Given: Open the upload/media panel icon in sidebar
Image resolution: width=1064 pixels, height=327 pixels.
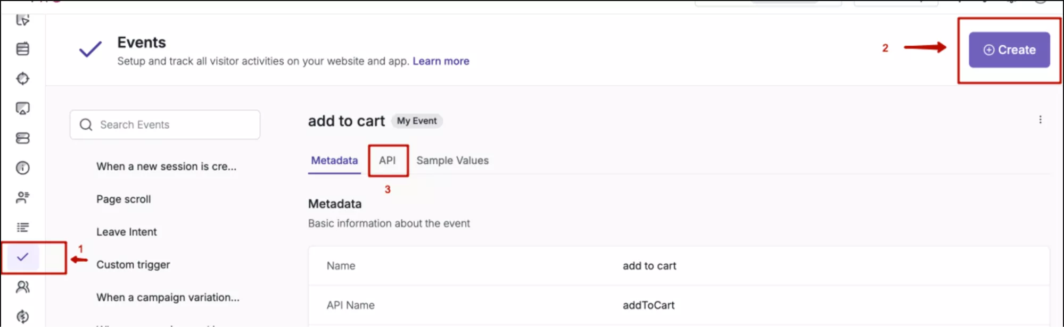Looking at the screenshot, I should click(x=23, y=108).
